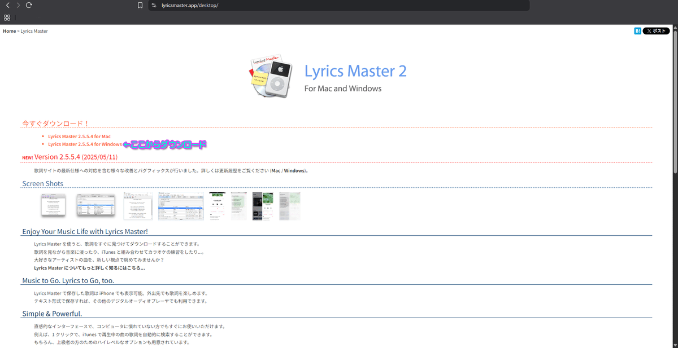Click the browser back navigation arrow
This screenshot has width=678, height=348.
click(6, 5)
